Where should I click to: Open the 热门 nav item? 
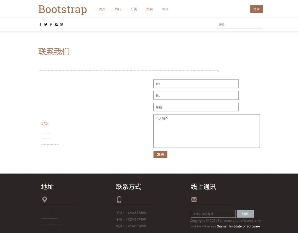pos(118,9)
